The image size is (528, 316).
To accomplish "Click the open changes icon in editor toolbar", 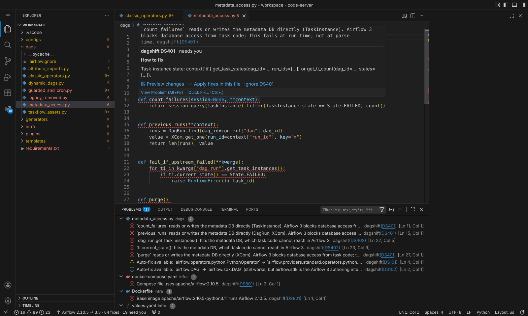I will point(404,16).
